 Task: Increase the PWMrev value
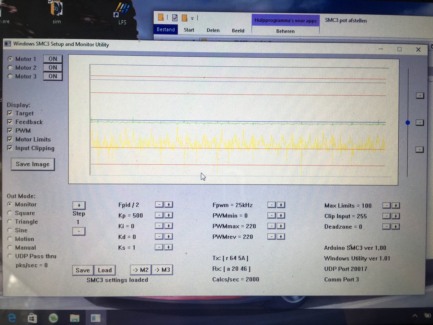281,236
